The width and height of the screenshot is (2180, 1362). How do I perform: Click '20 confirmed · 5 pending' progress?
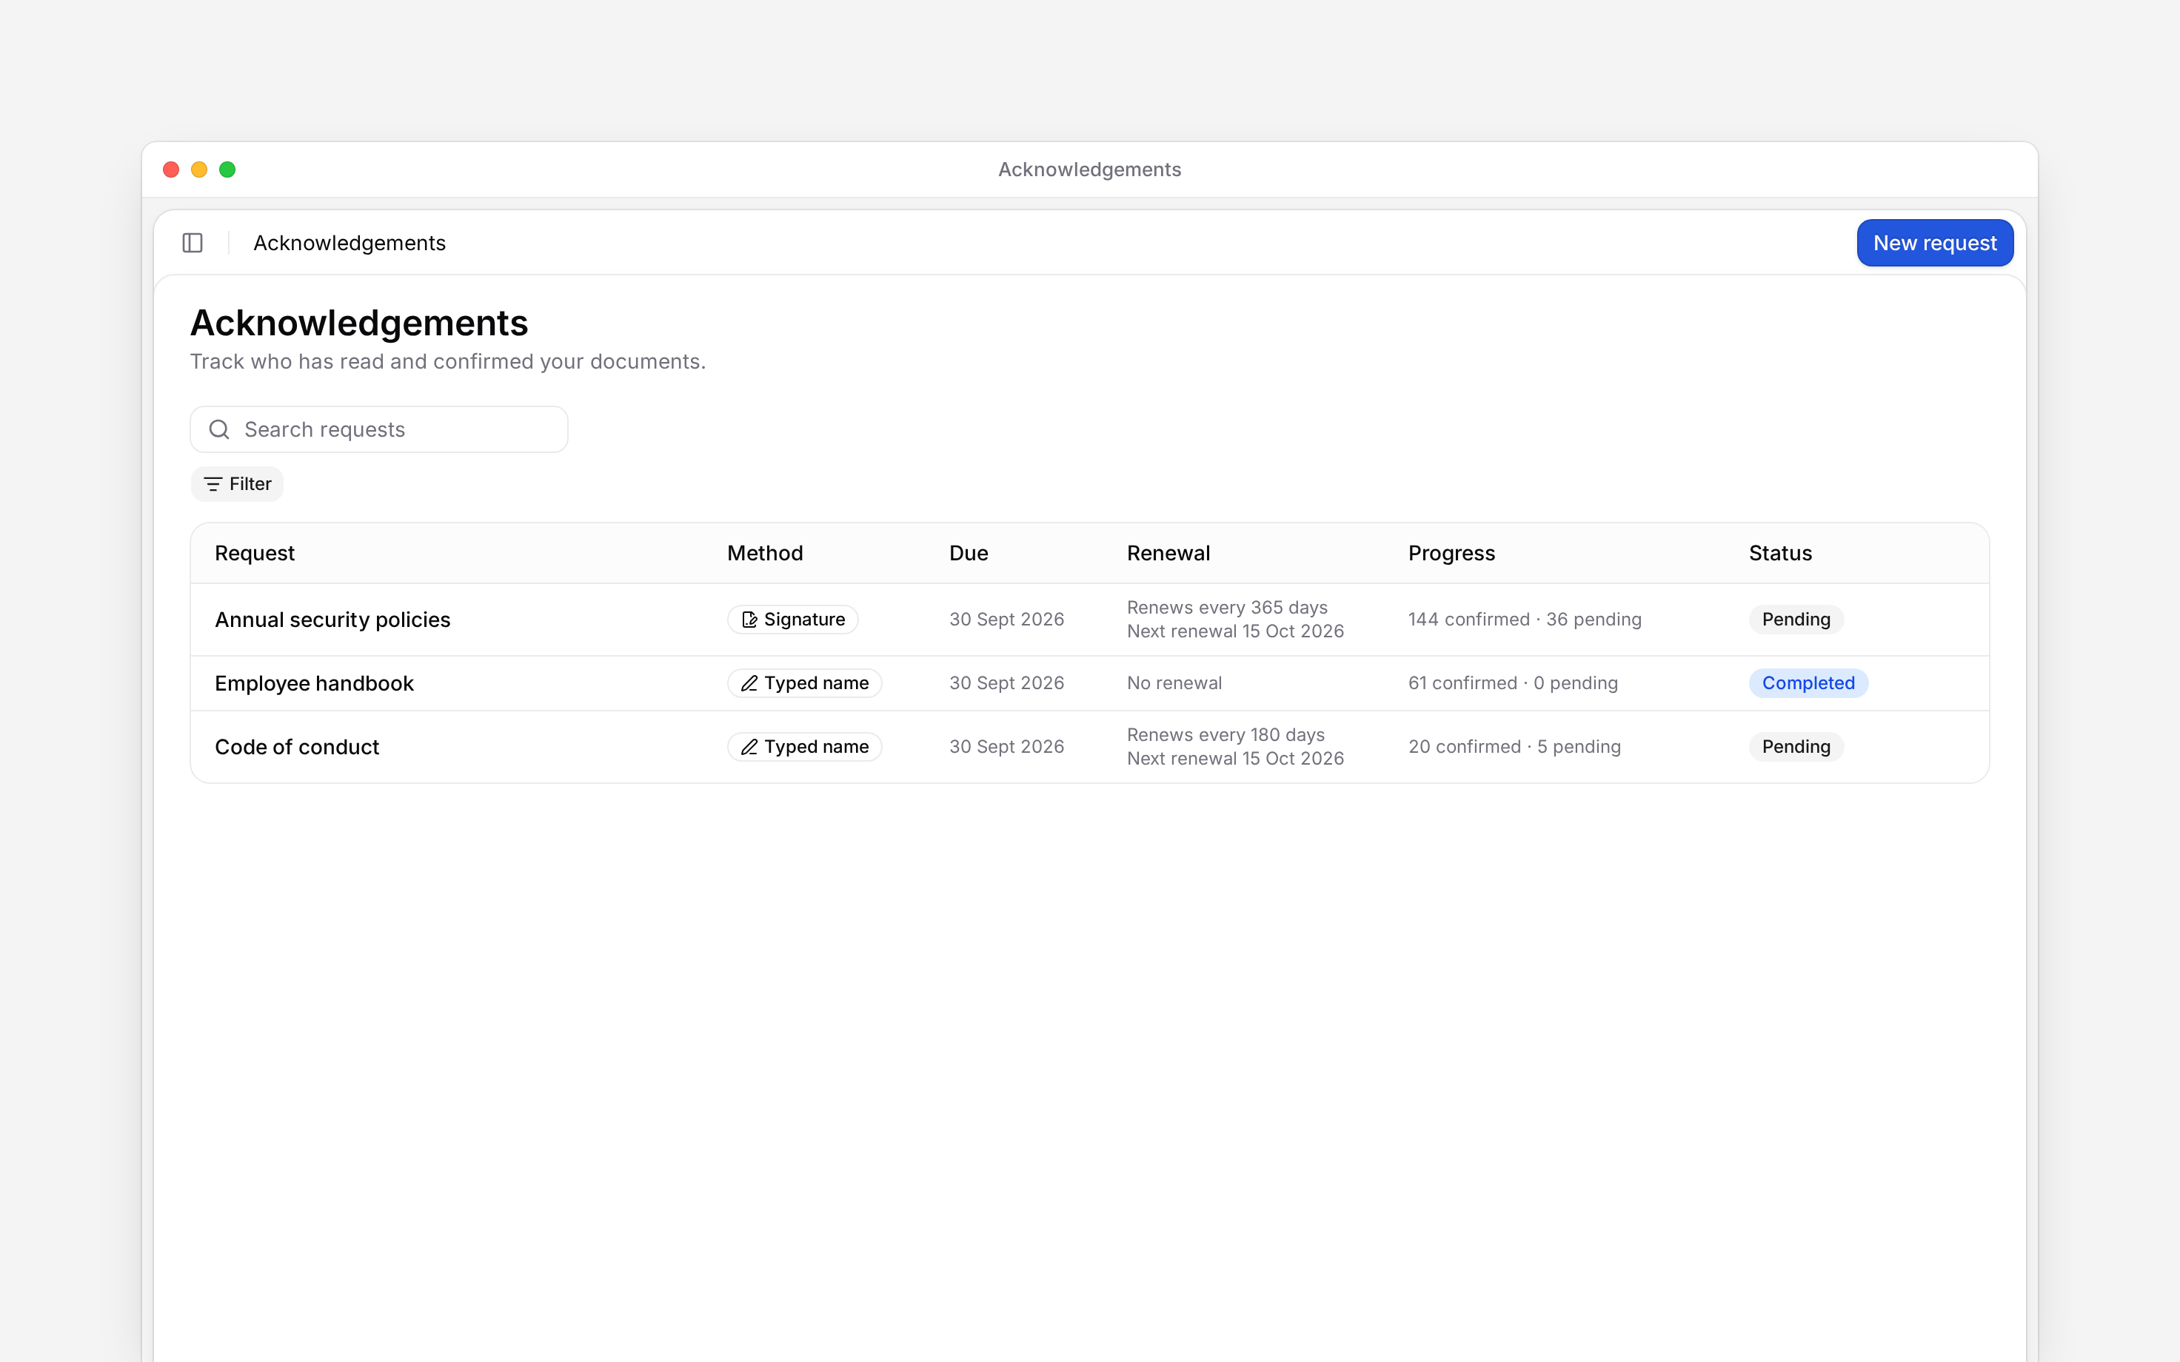(x=1514, y=747)
